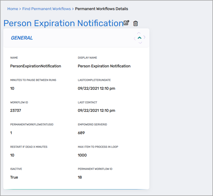Click the IsActive value True

tap(14, 177)
